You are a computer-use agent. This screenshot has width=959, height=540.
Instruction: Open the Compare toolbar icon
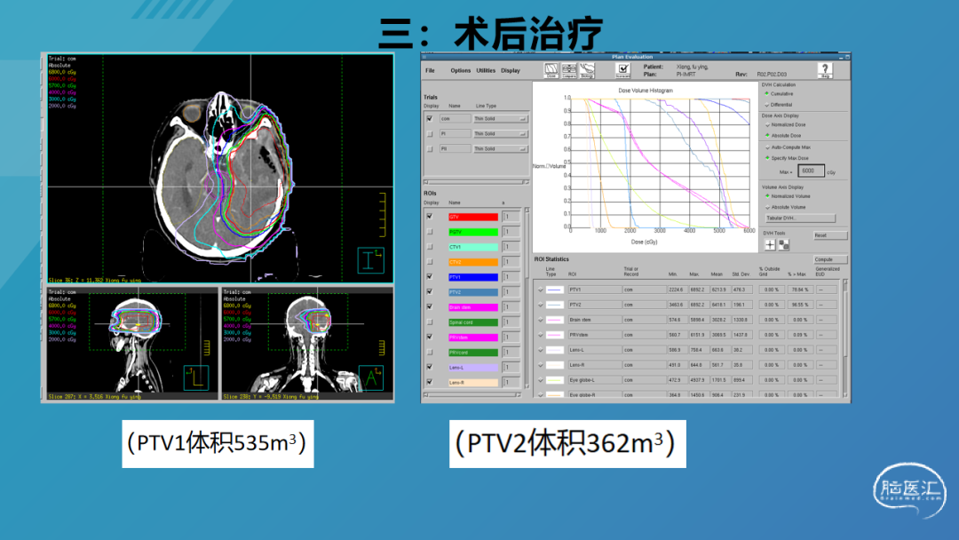point(569,69)
